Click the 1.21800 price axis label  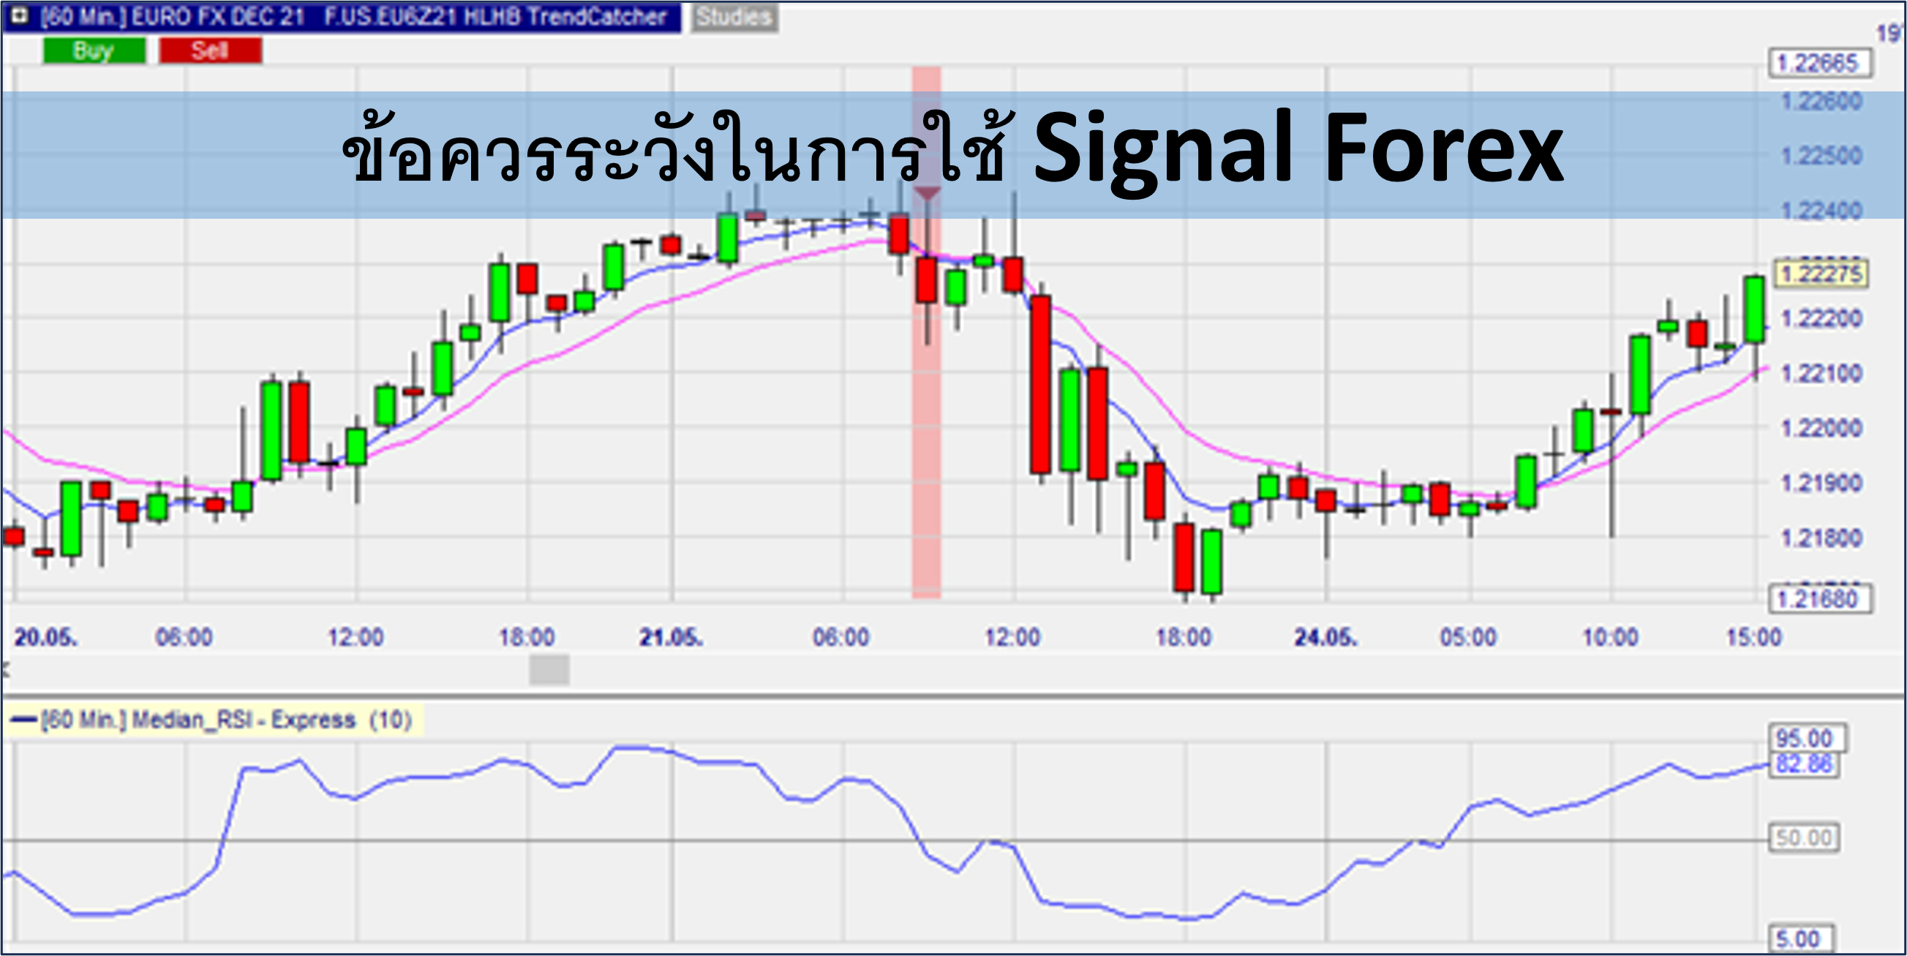click(x=1821, y=538)
